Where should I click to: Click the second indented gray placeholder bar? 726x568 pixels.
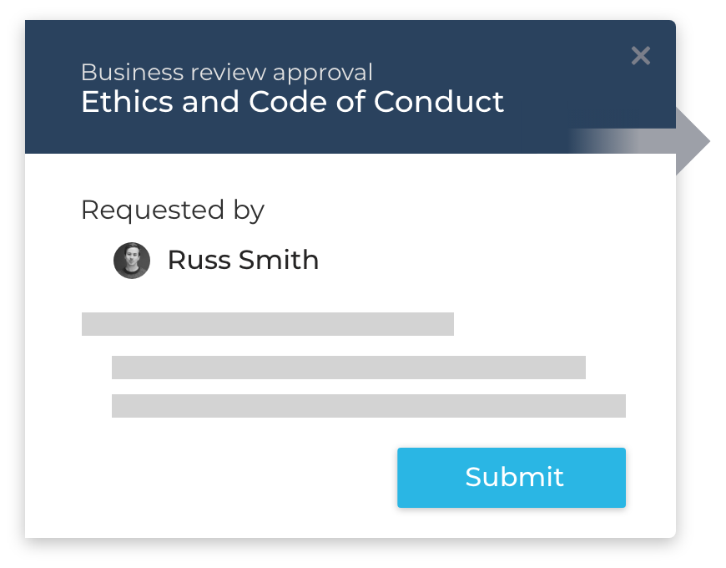click(349, 368)
